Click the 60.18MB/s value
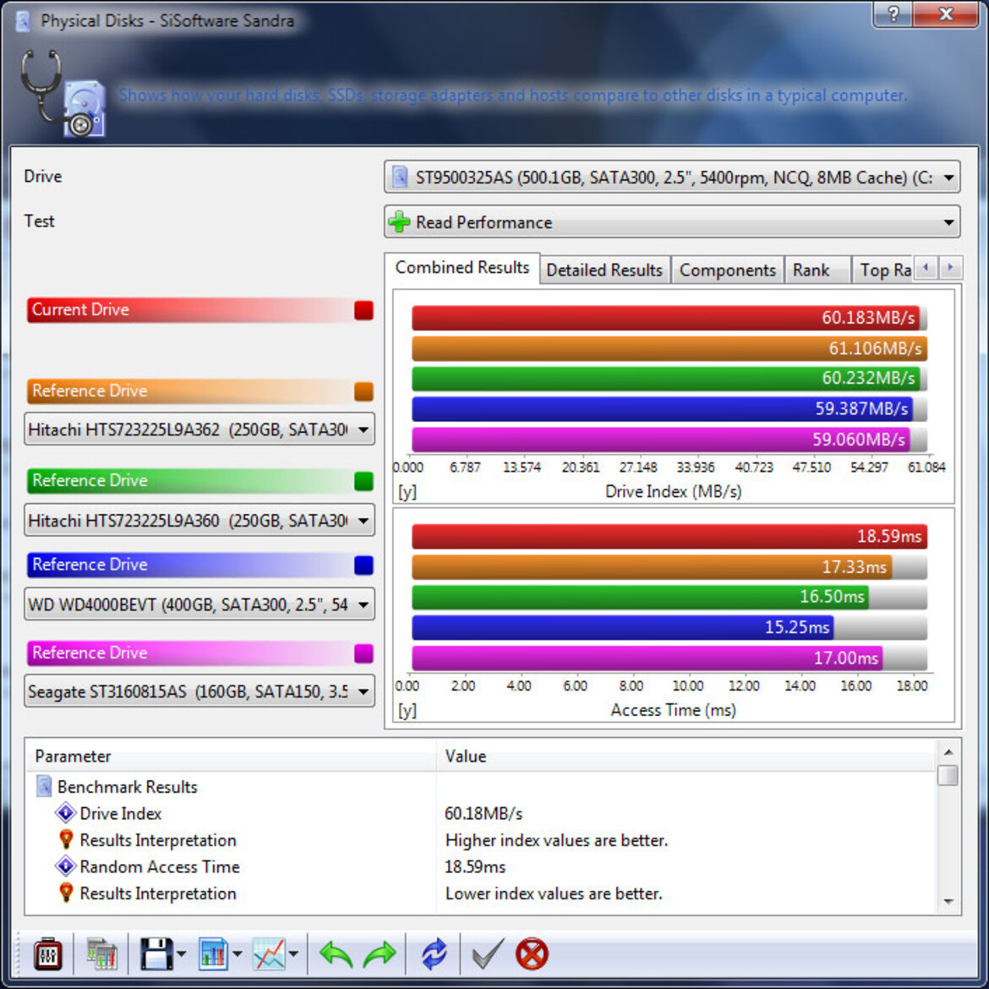 (x=484, y=814)
